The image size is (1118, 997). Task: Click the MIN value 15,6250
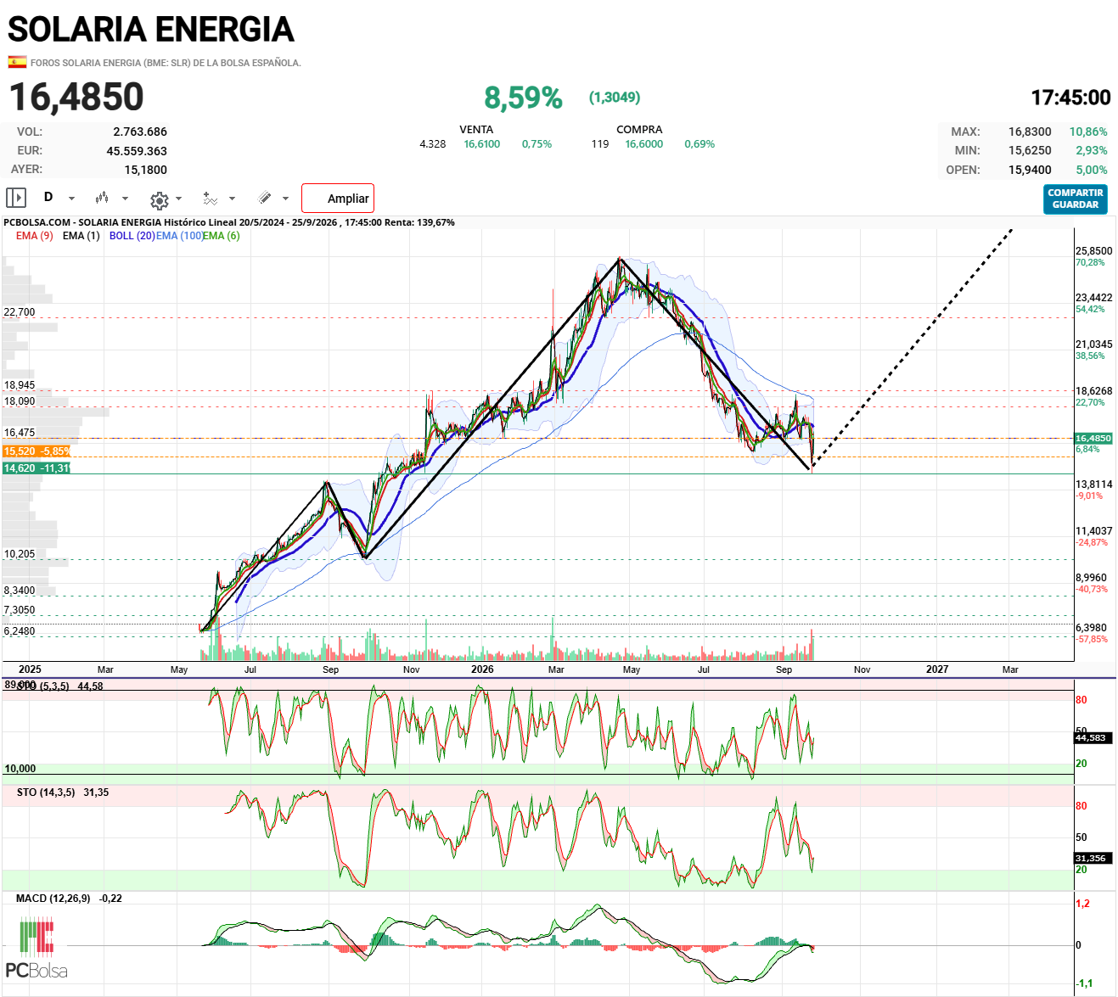1030,150
